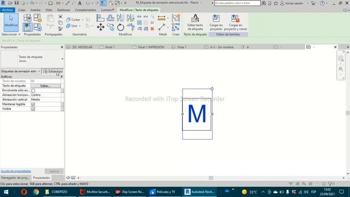Open the Complementos ribbon tab
The image size is (350, 197).
[85, 10]
